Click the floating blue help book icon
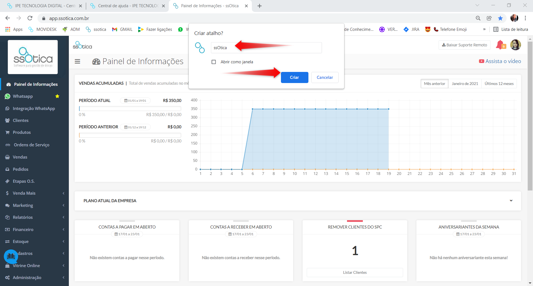 11,256
